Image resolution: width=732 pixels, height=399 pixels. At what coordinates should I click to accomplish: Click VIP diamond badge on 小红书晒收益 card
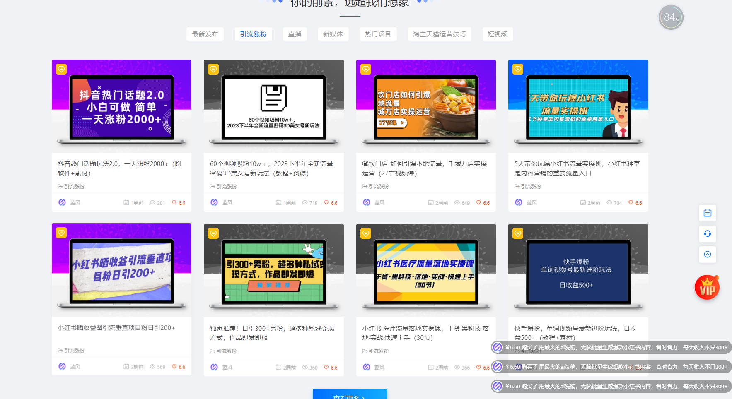(61, 233)
